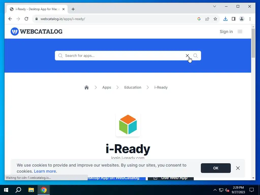Open Chrome three-dot menu
260x195 pixels.
pos(250,19)
